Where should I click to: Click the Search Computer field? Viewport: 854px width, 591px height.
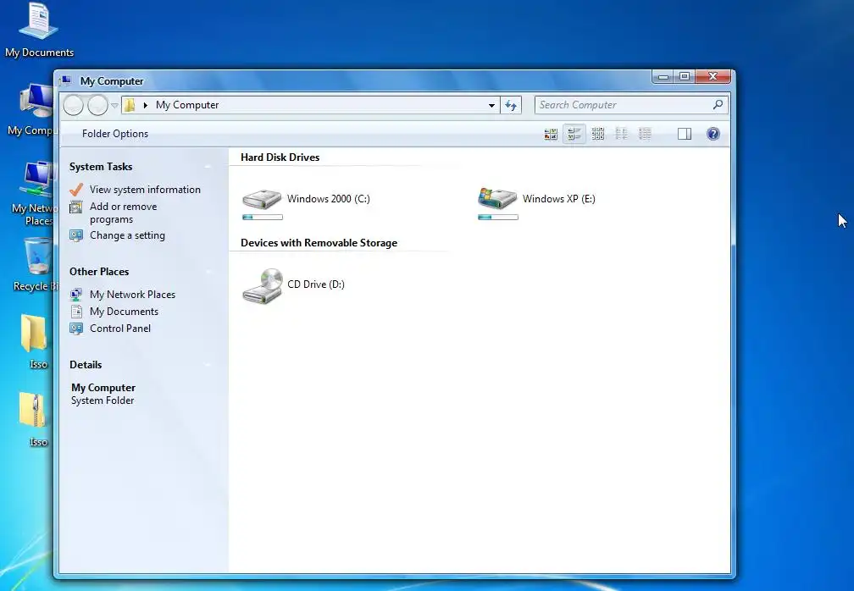(632, 105)
